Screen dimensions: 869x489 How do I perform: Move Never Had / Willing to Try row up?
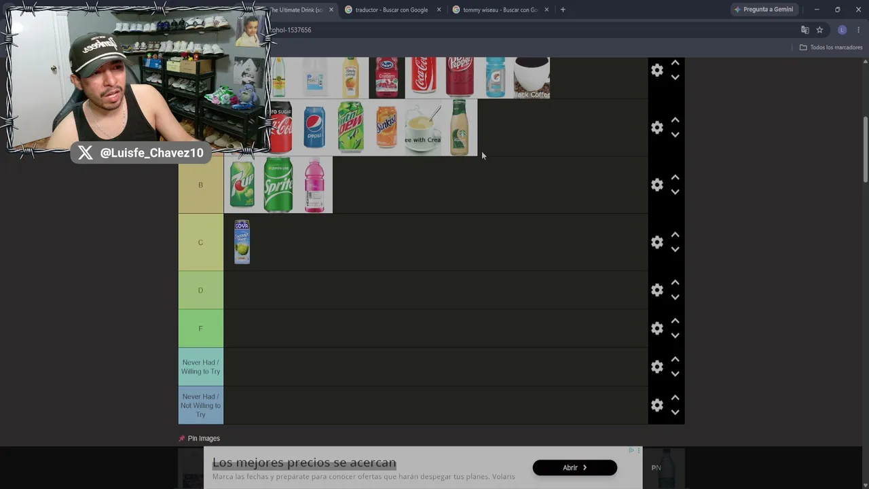click(x=675, y=359)
